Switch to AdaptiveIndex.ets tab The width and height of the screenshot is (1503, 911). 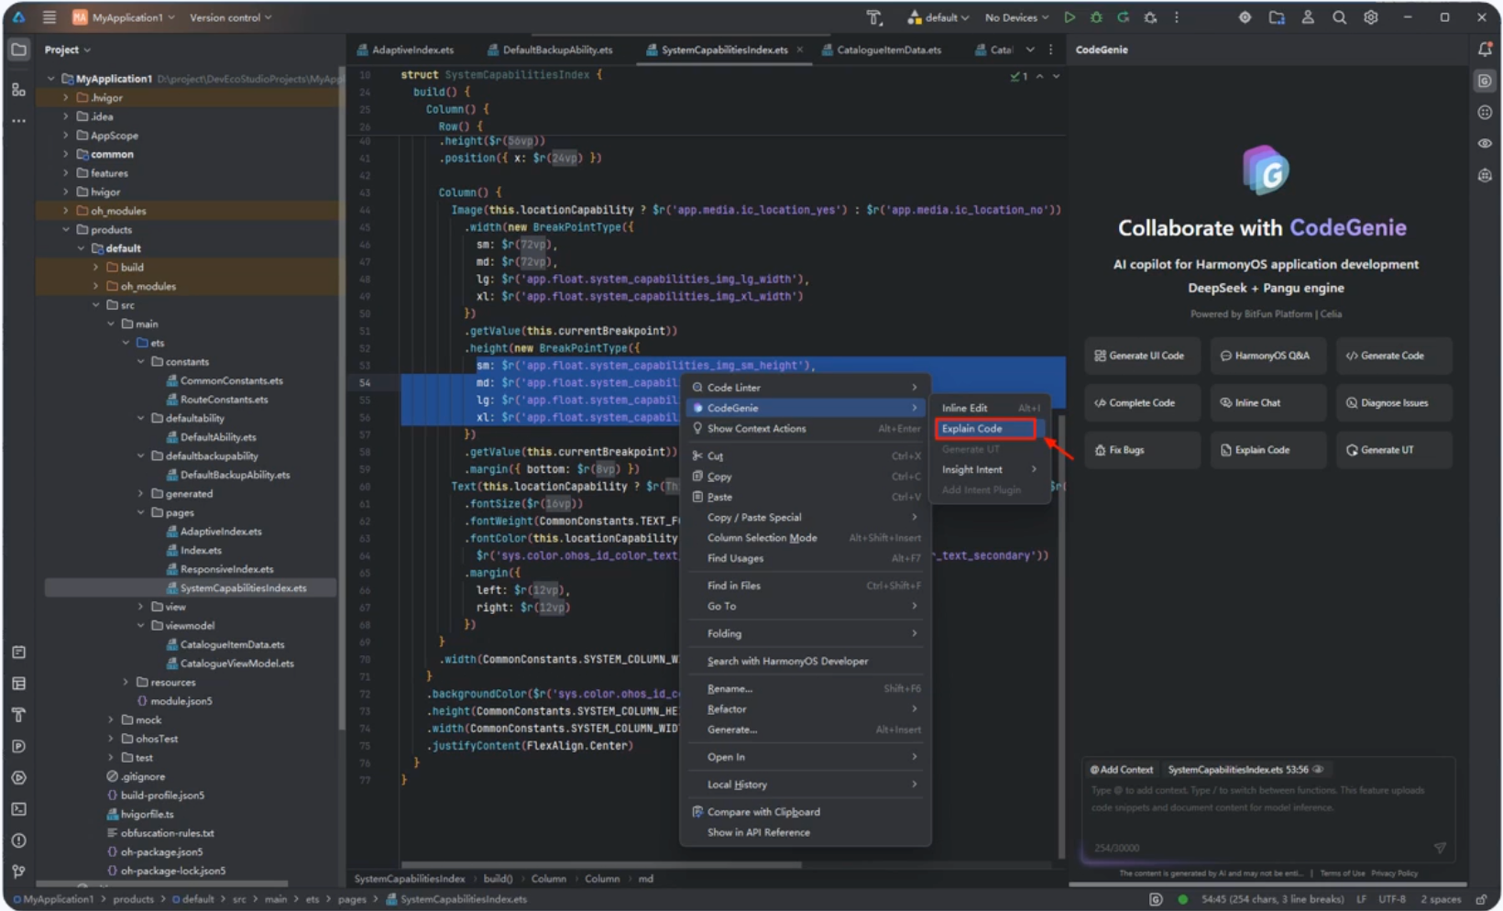click(x=405, y=49)
